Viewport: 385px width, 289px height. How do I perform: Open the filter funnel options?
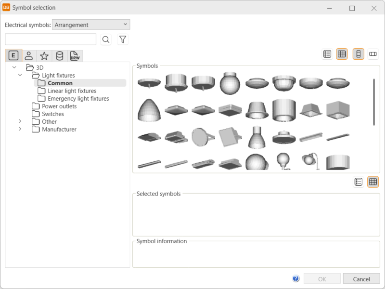[123, 39]
